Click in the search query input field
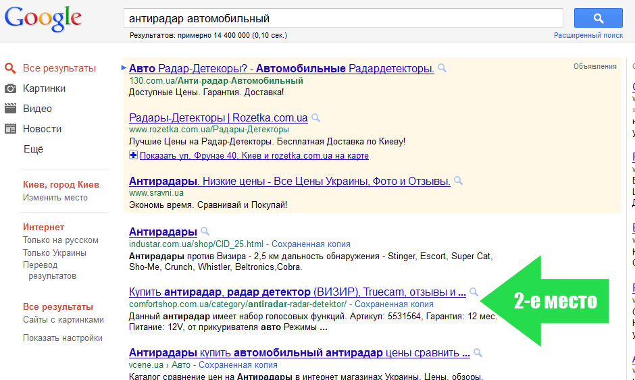The height and width of the screenshot is (380, 635). click(343, 18)
